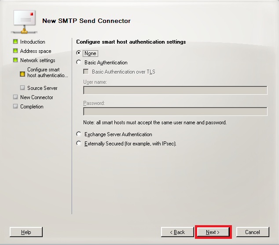Image resolution: width=279 pixels, height=245 pixels.
Task: Click the Password text field
Action: click(x=175, y=111)
